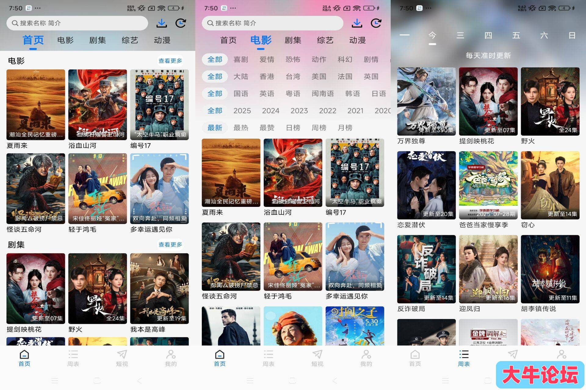This screenshot has height=390, width=586.
Task: Switch to 剧集 tab in left screen
Action: pyautogui.click(x=98, y=40)
